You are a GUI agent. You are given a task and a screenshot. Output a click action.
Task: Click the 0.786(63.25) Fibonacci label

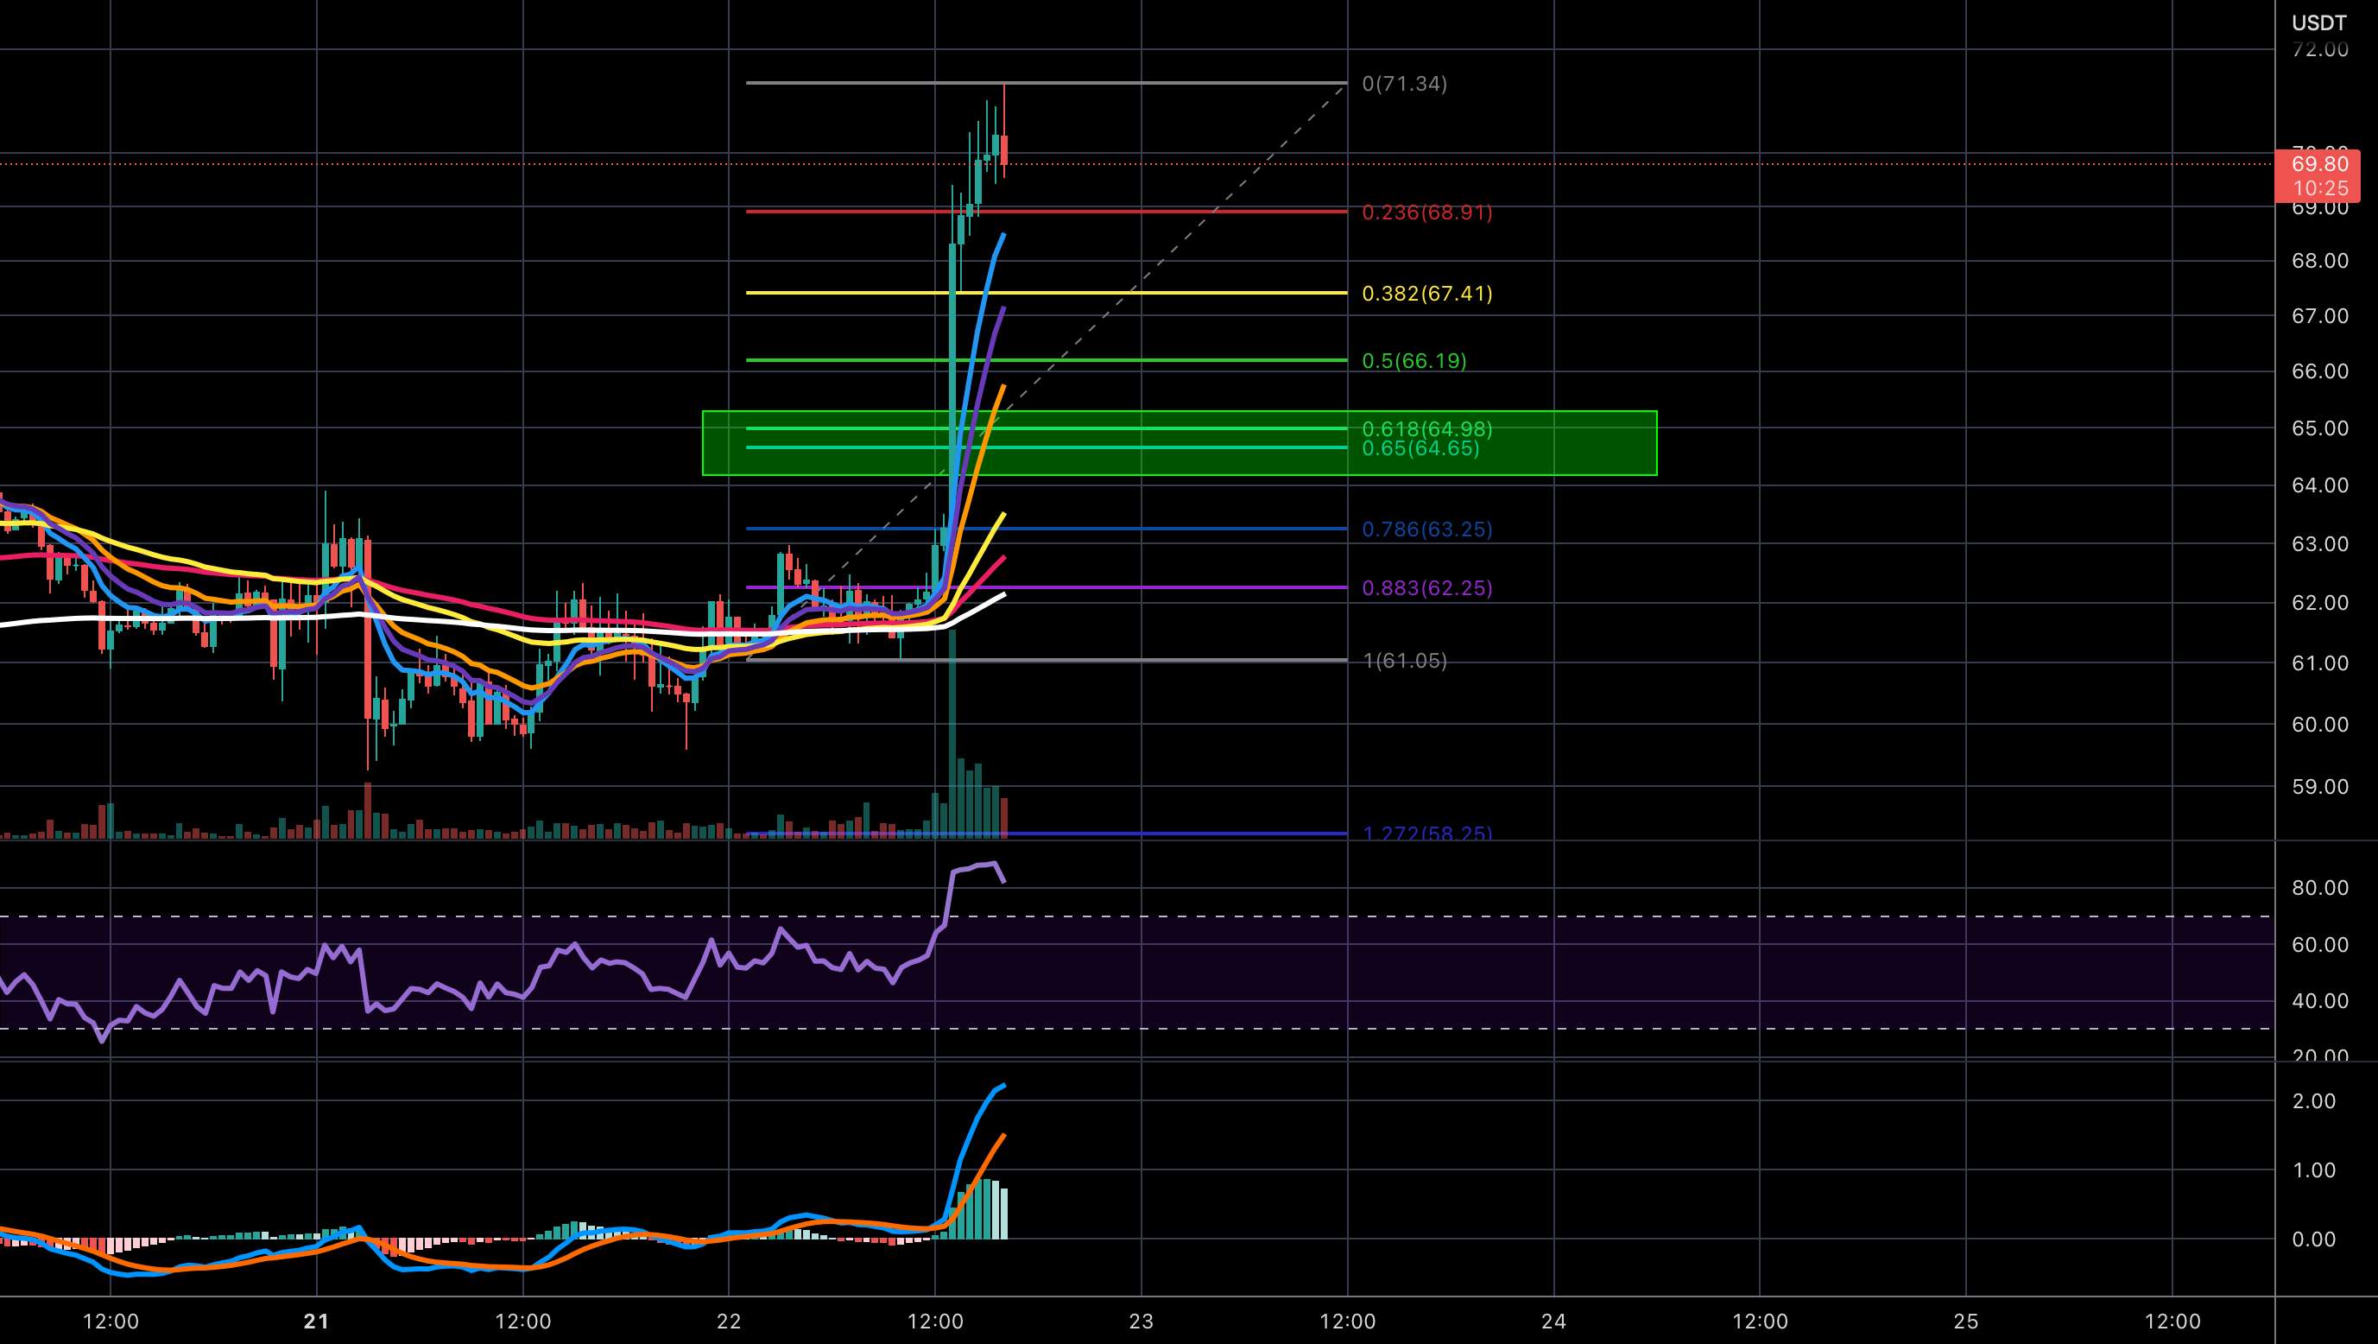(x=1426, y=529)
